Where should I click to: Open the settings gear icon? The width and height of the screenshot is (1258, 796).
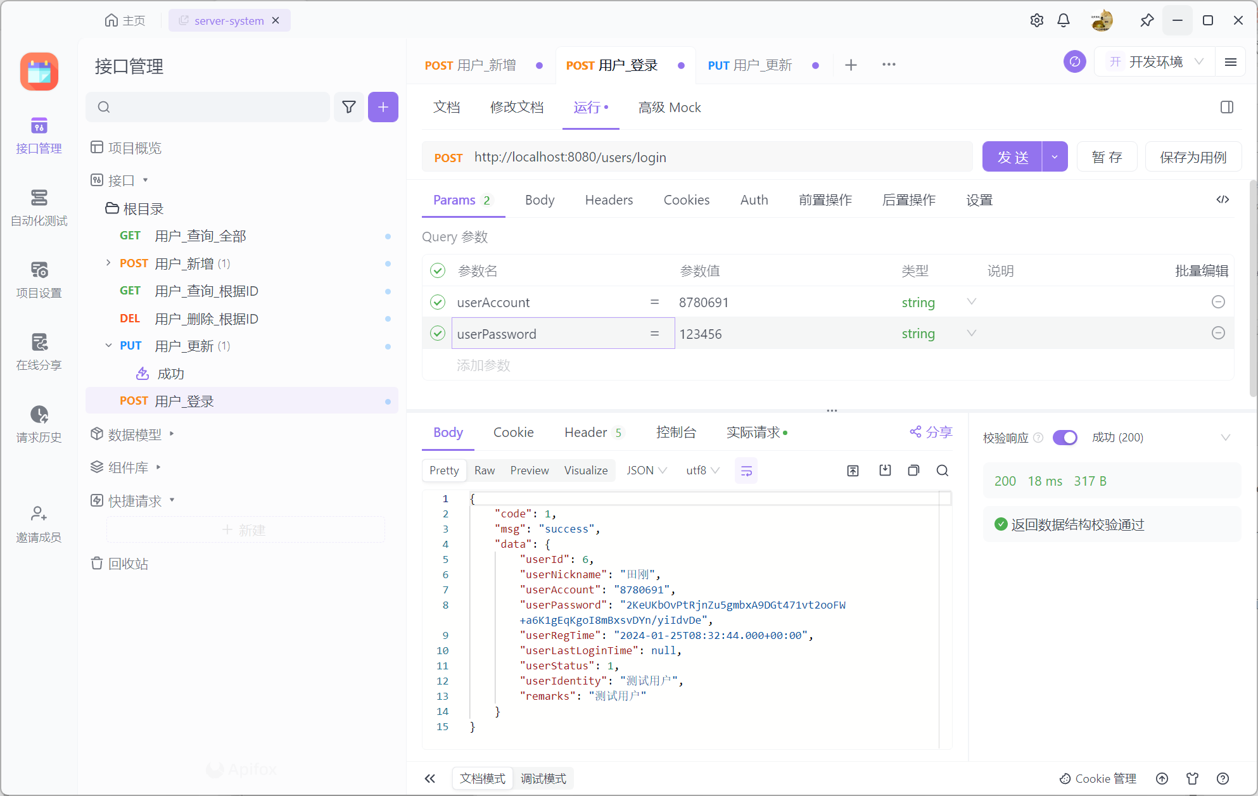[x=1037, y=20]
